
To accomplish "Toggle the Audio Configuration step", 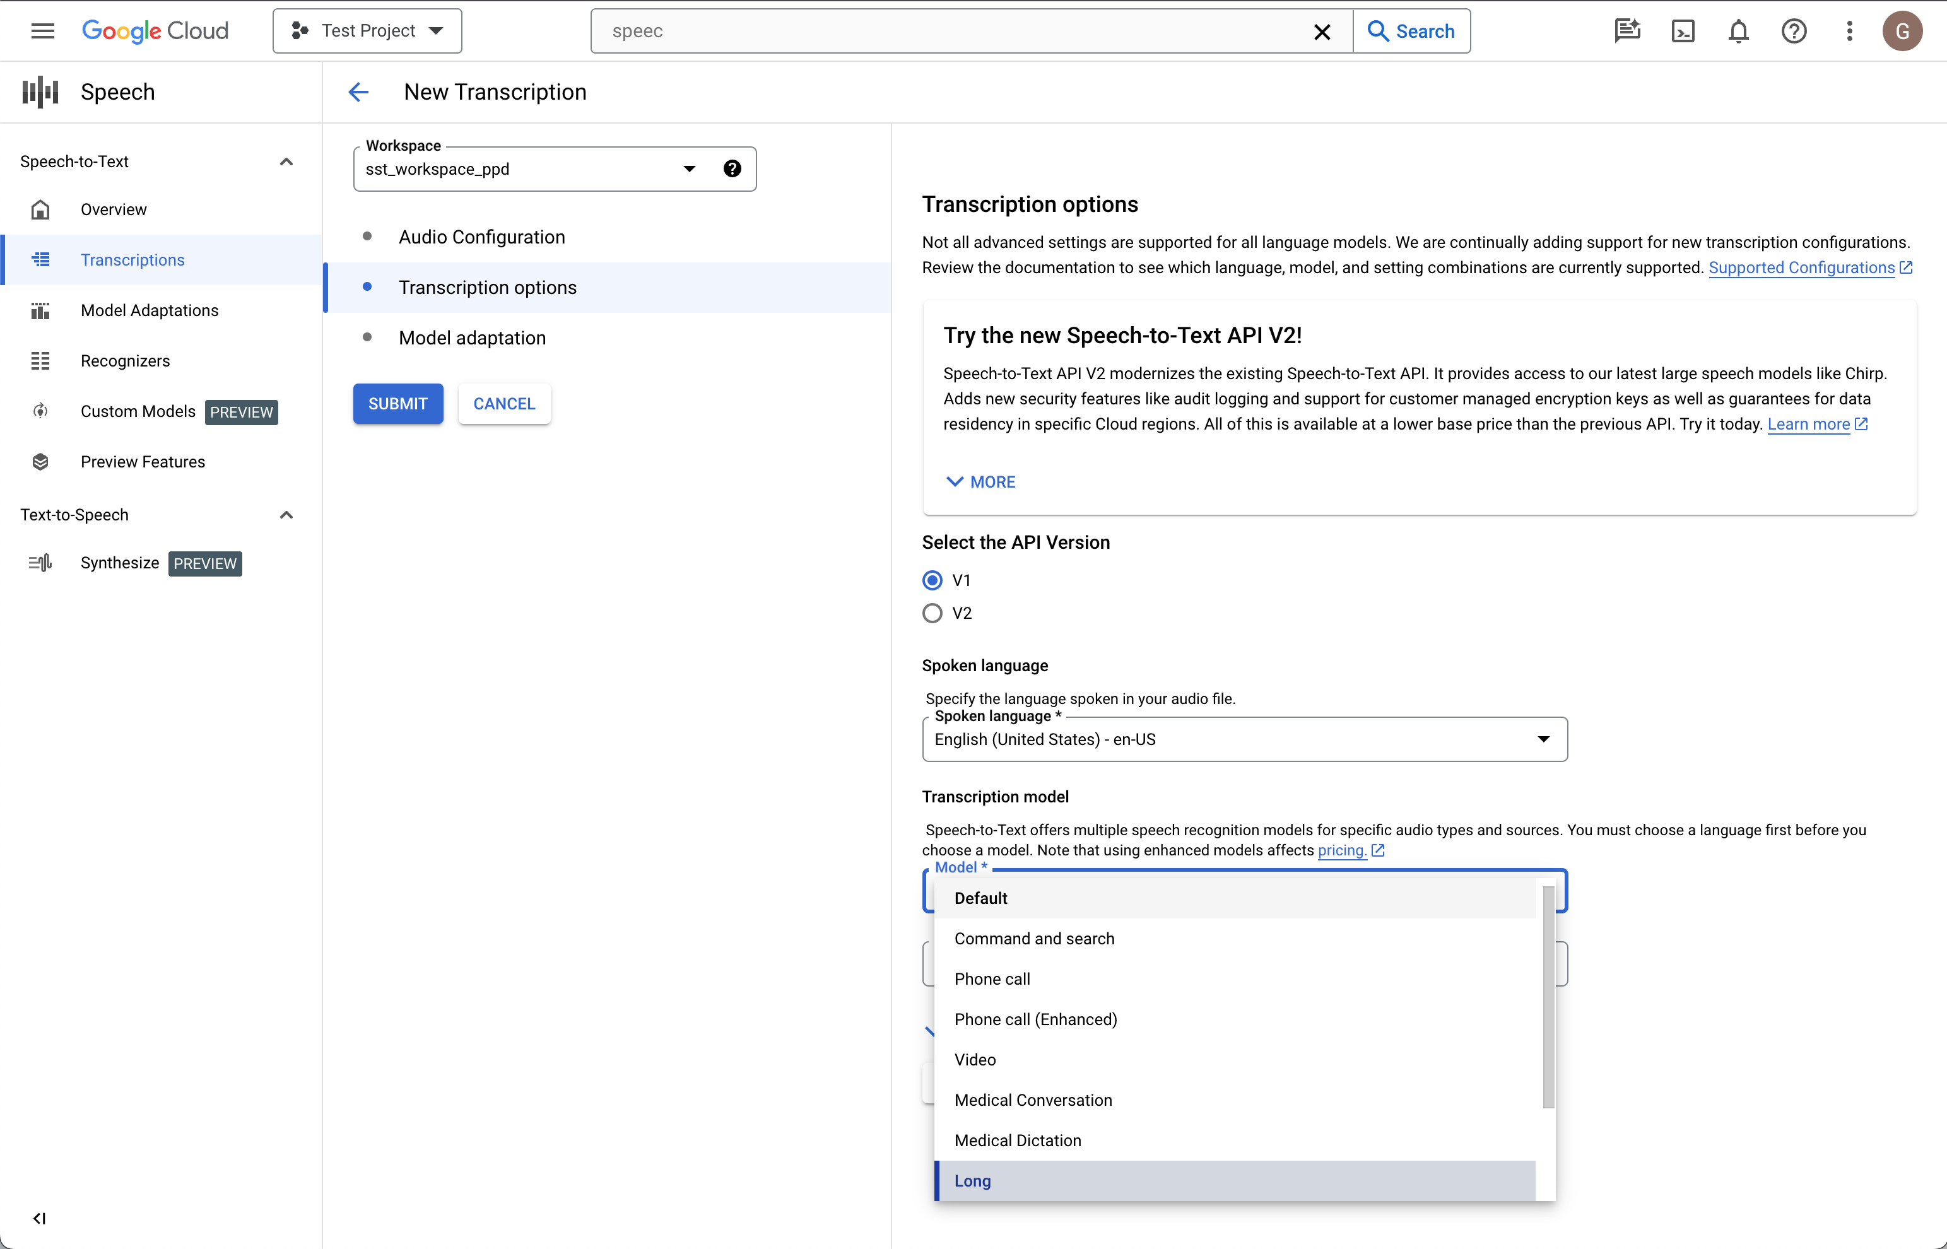I will coord(481,237).
